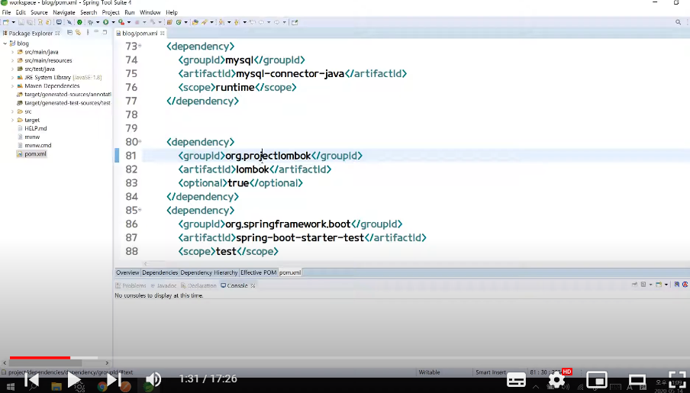Open the Run dropdown arrow

click(113, 22)
